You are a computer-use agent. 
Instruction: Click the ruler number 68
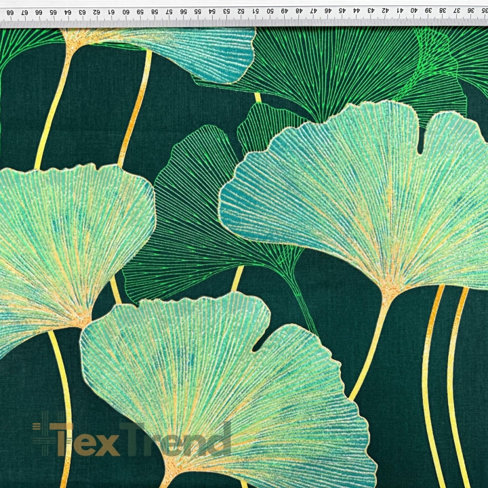10,13
